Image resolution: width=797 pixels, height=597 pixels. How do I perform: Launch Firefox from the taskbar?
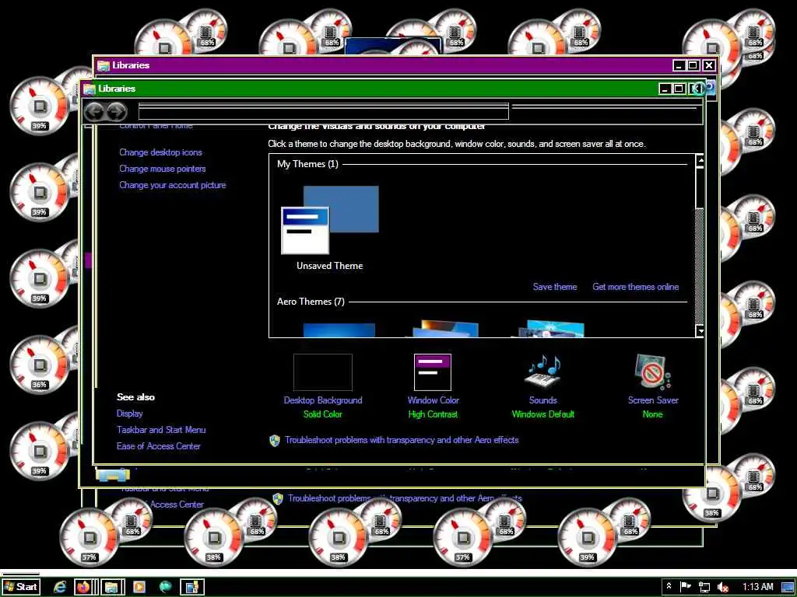(x=83, y=587)
